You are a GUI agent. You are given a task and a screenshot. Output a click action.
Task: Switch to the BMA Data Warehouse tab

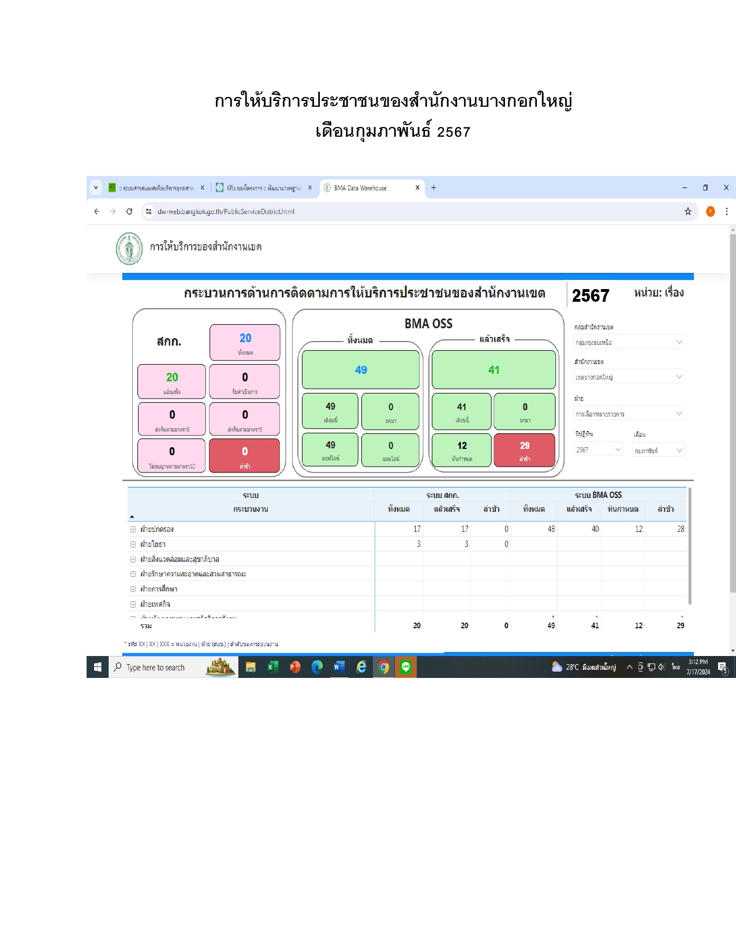367,188
